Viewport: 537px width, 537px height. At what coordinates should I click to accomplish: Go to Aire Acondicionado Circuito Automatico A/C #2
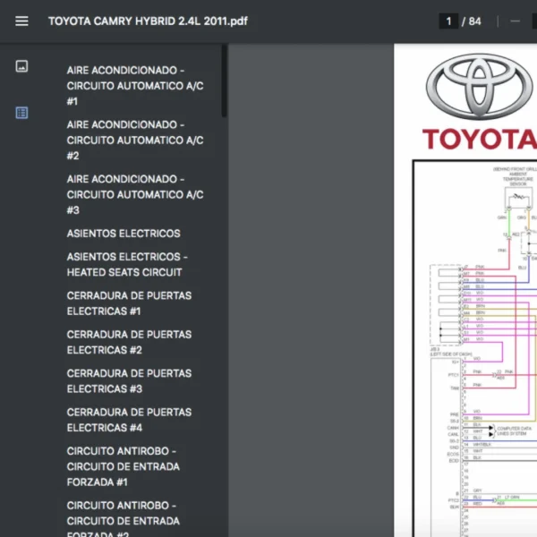[134, 141]
